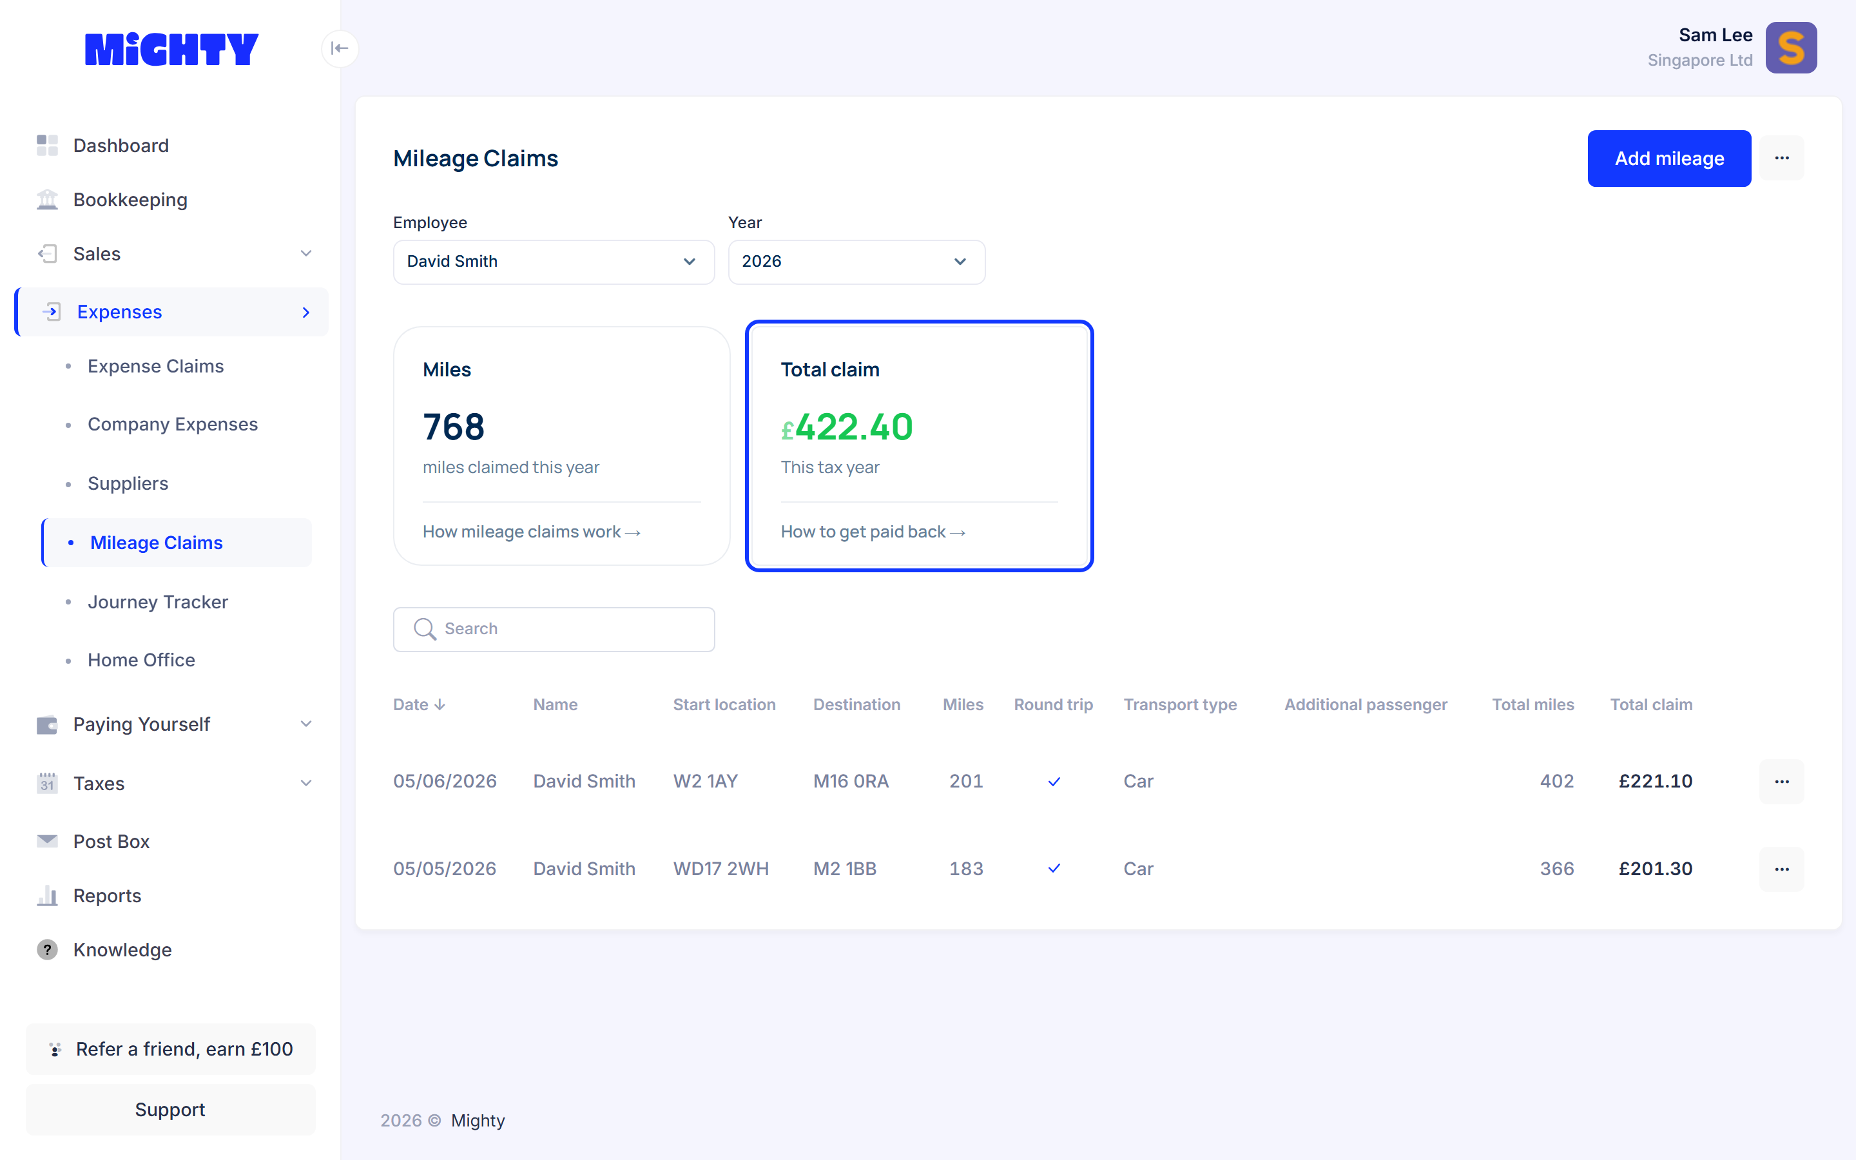Screen dimensions: 1856x1160
Task: Click the Sales icon in sidebar
Action: coord(48,253)
